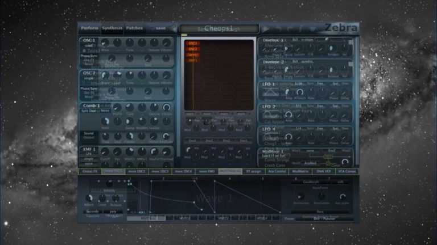The image size is (437, 245).
Task: Open the GeoMorph waveform mode dropdown
Action: click(311, 182)
